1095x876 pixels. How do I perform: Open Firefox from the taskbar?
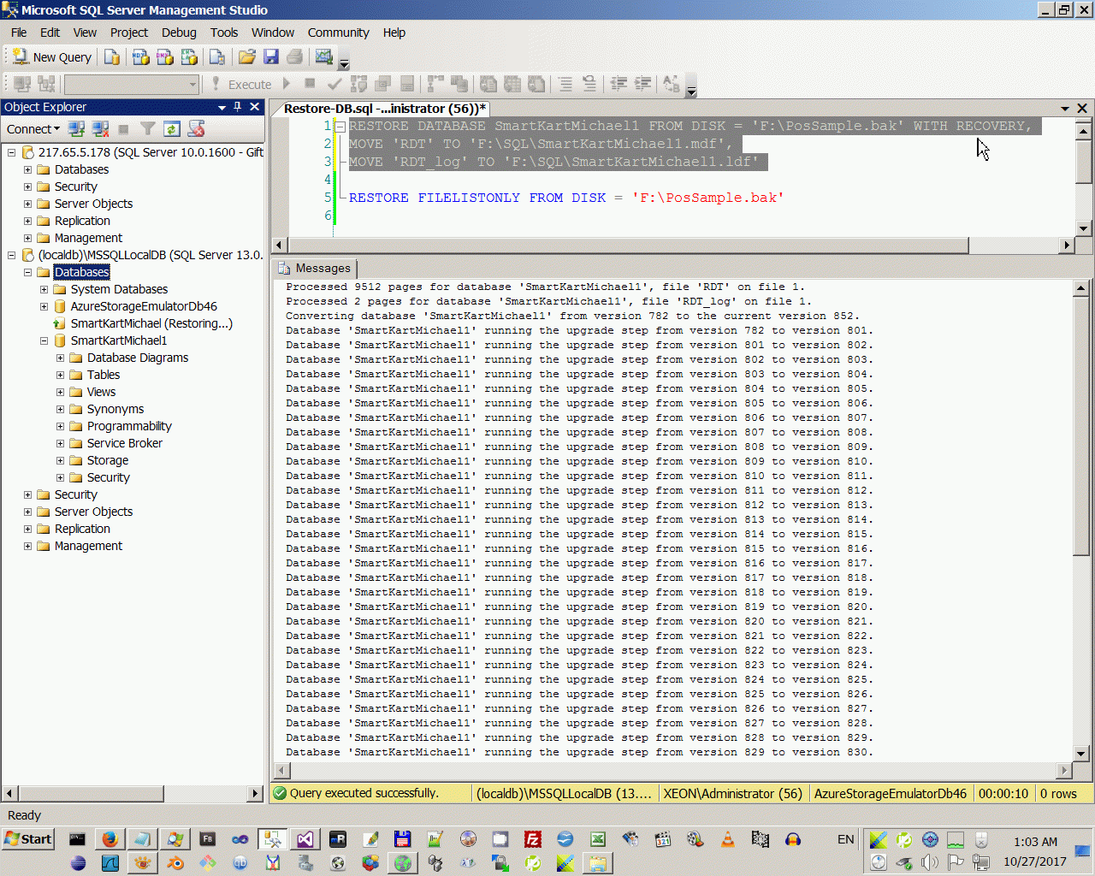pyautogui.click(x=110, y=839)
